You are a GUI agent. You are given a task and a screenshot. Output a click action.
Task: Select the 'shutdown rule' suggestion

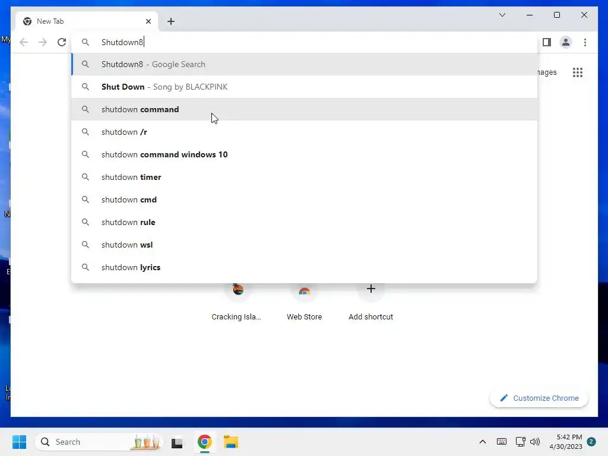tap(305, 222)
